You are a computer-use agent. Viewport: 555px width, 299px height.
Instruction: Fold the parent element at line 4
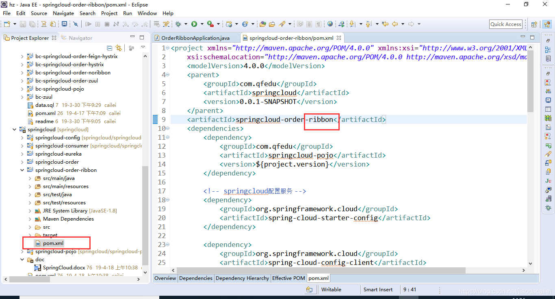(x=168, y=75)
